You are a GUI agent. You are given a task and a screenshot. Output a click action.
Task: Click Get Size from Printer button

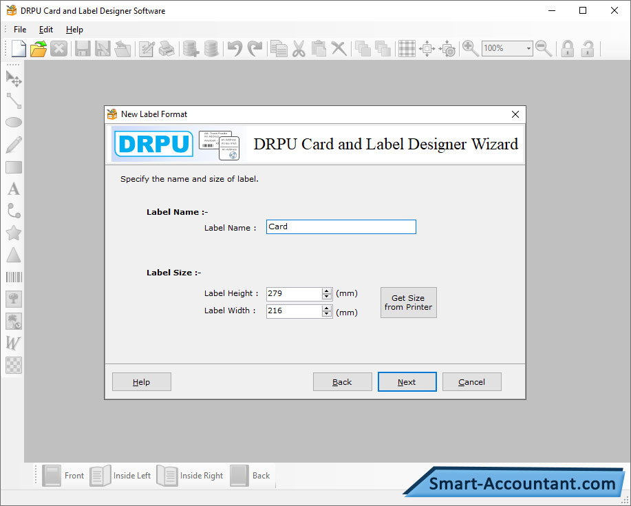pos(409,302)
